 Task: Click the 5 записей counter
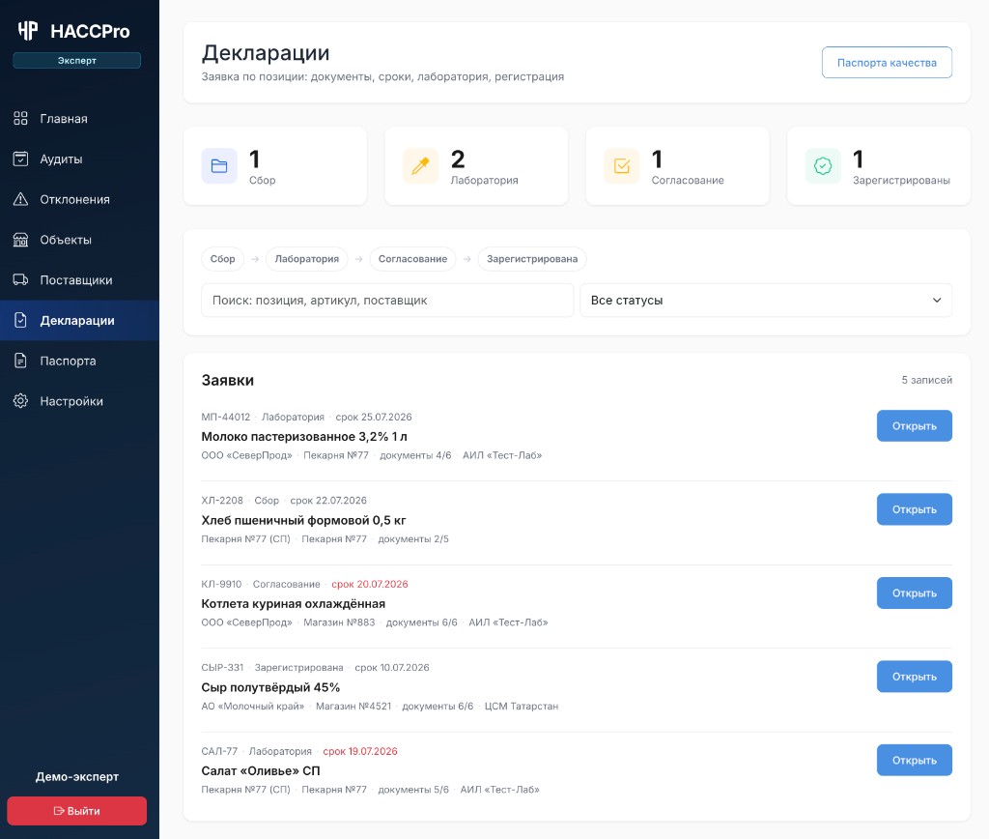(x=926, y=380)
